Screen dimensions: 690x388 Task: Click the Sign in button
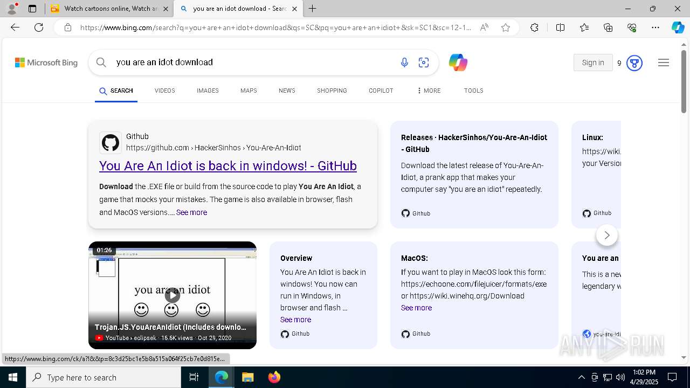[x=593, y=63]
